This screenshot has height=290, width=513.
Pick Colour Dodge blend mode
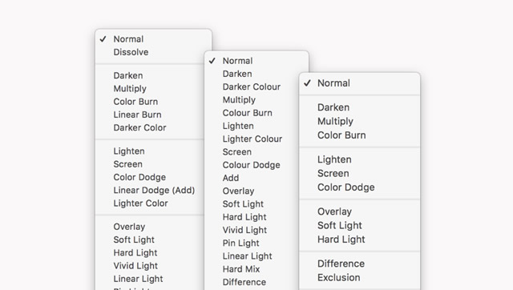tap(251, 165)
